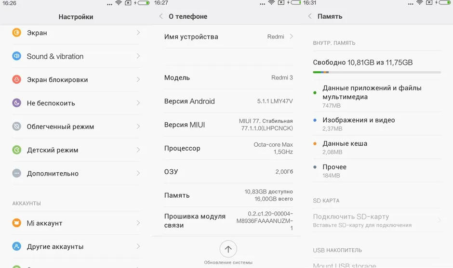Expand Mi аккаунт row chevron

click(138, 223)
